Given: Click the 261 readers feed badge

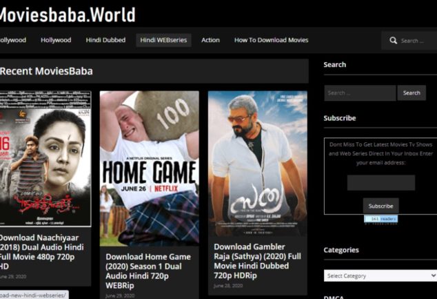Looking at the screenshot, I should point(380,219).
